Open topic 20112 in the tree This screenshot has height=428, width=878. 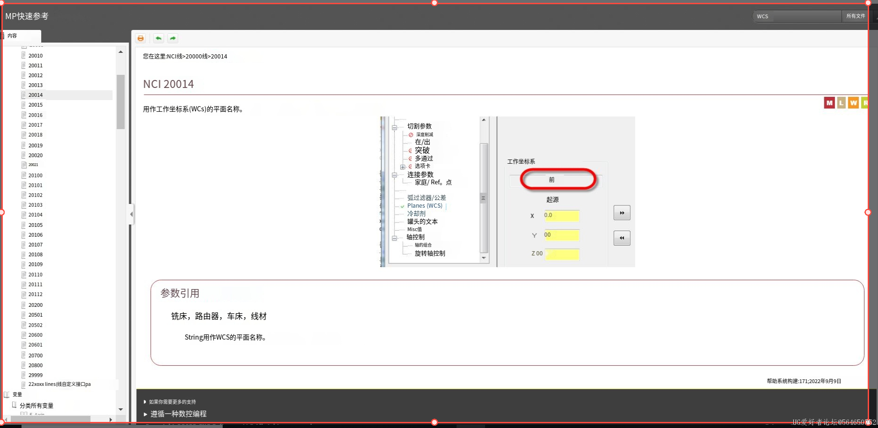(36, 294)
